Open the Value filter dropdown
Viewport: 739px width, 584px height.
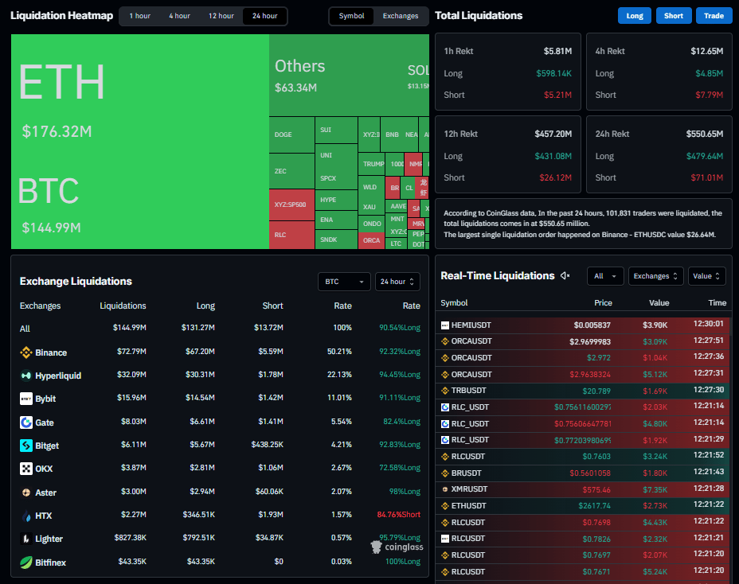[706, 276]
